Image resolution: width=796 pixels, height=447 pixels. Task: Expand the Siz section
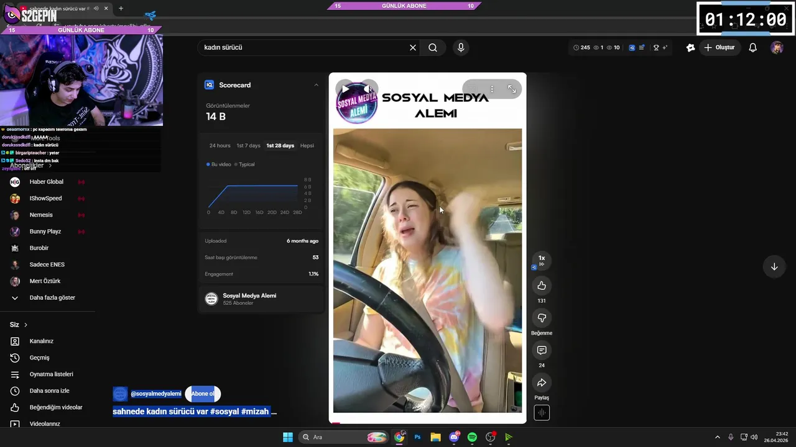point(19,325)
